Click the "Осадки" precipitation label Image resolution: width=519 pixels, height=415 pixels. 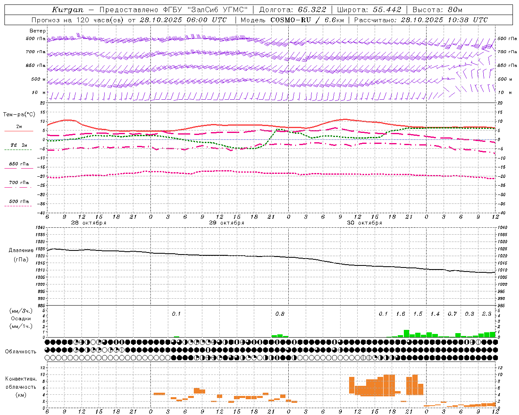[x=21, y=319]
